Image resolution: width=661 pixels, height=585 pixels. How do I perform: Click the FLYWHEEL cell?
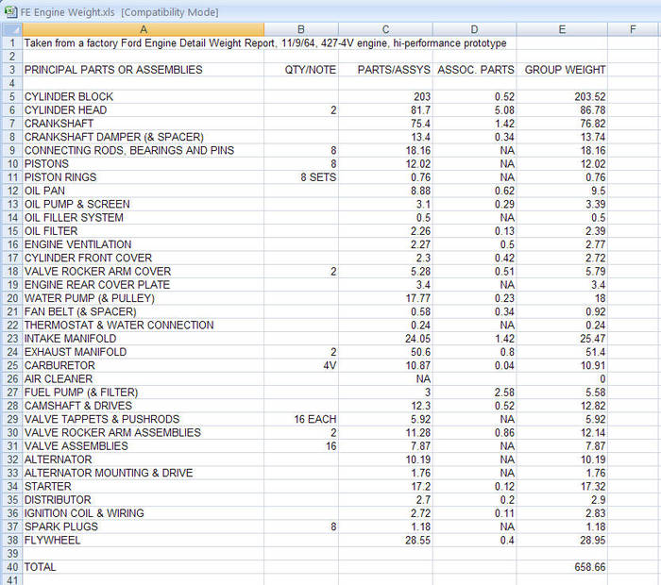(x=144, y=541)
